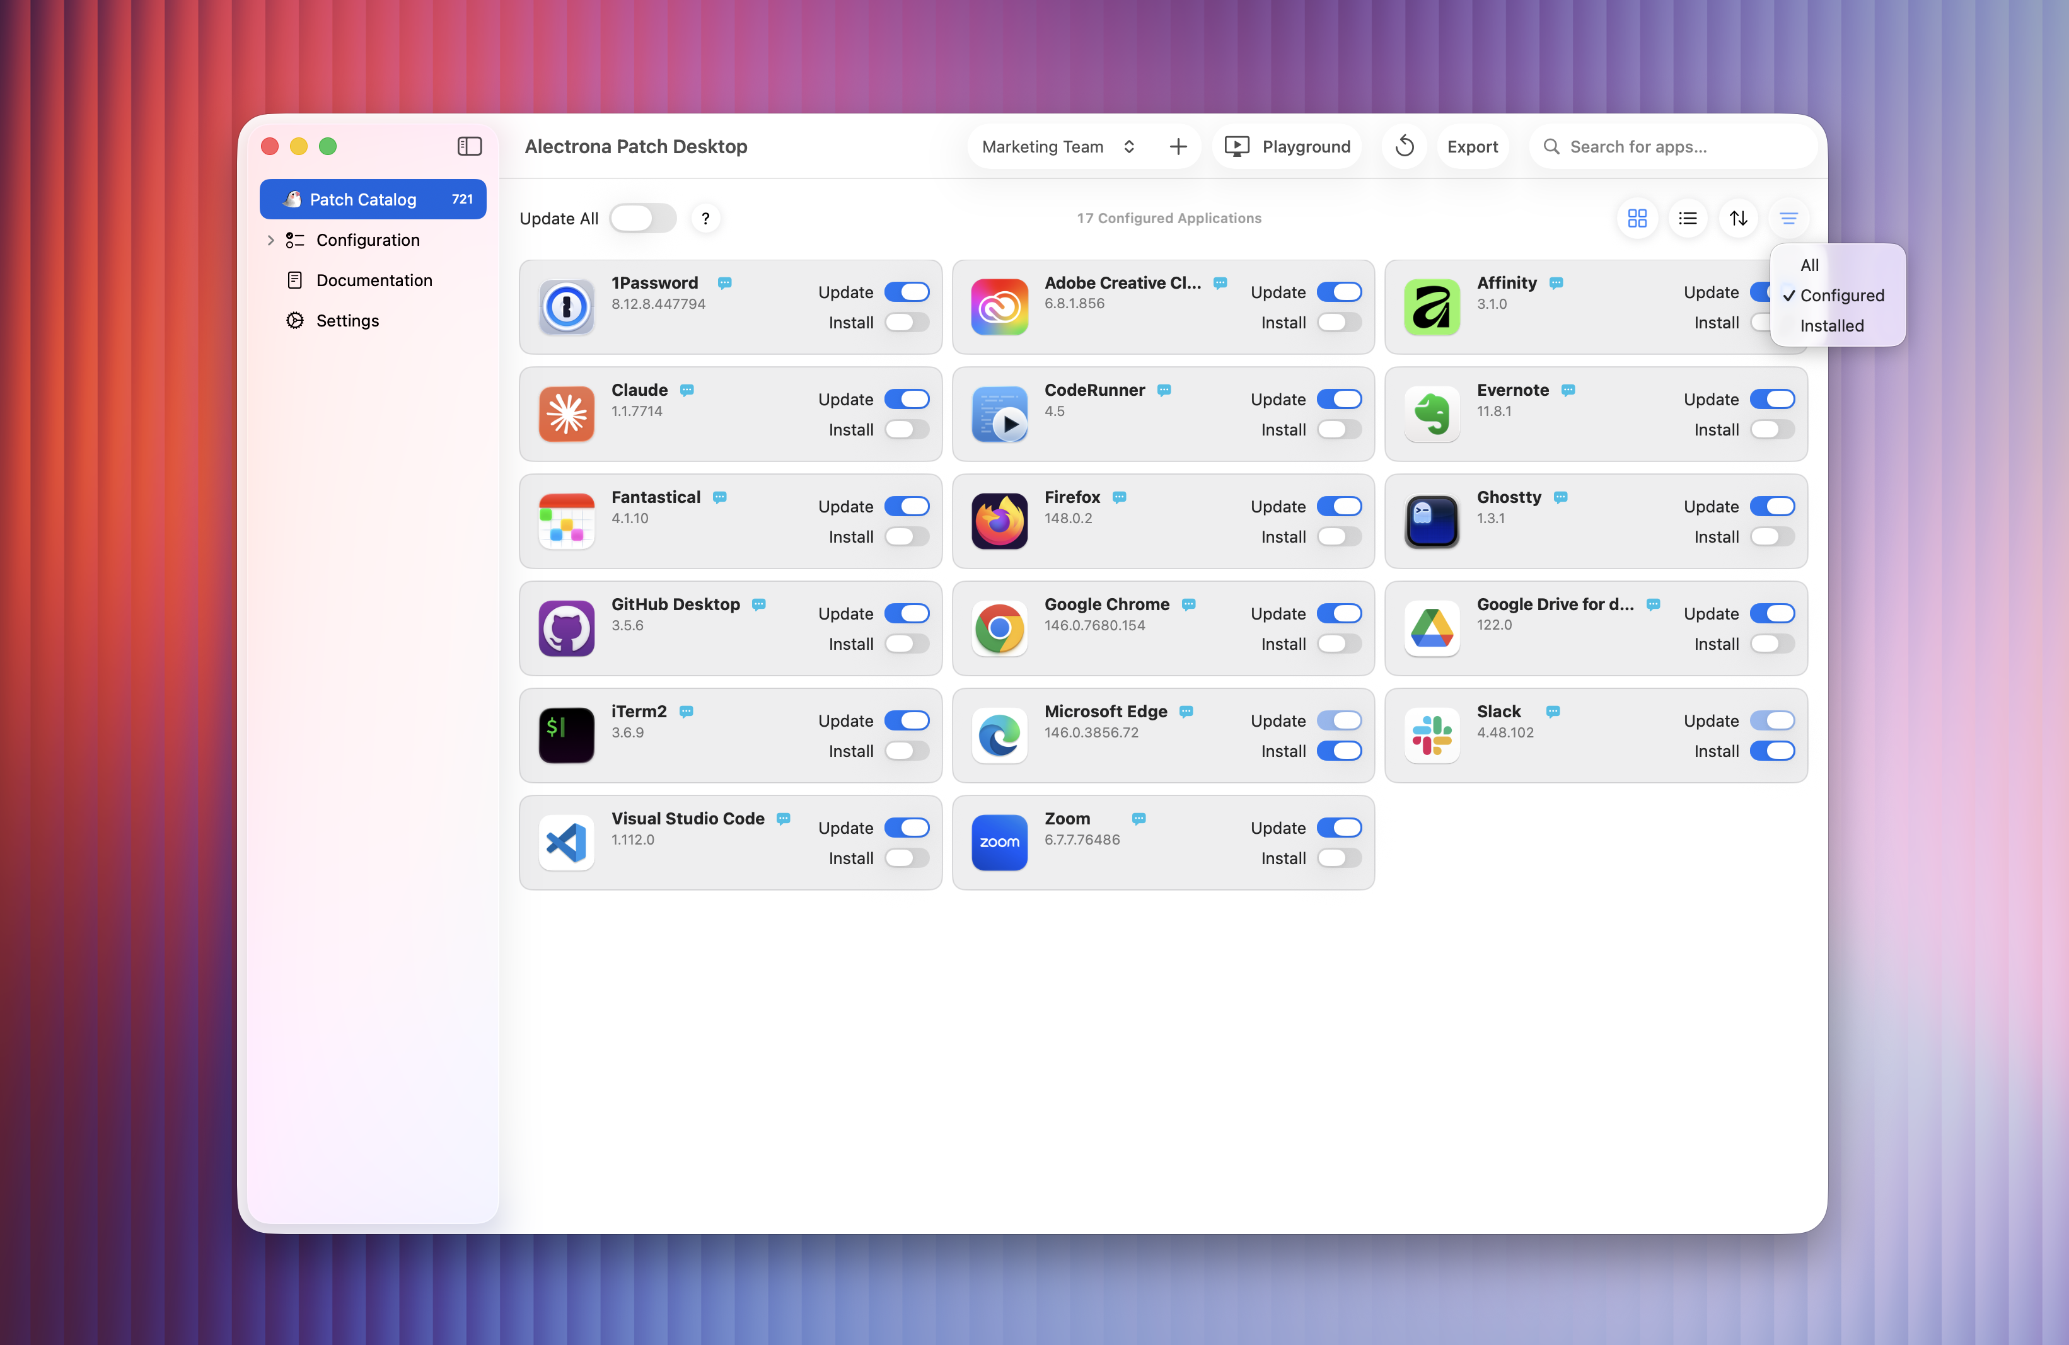The height and width of the screenshot is (1345, 2069).
Task: Turn off Install for Slack
Action: click(1771, 751)
